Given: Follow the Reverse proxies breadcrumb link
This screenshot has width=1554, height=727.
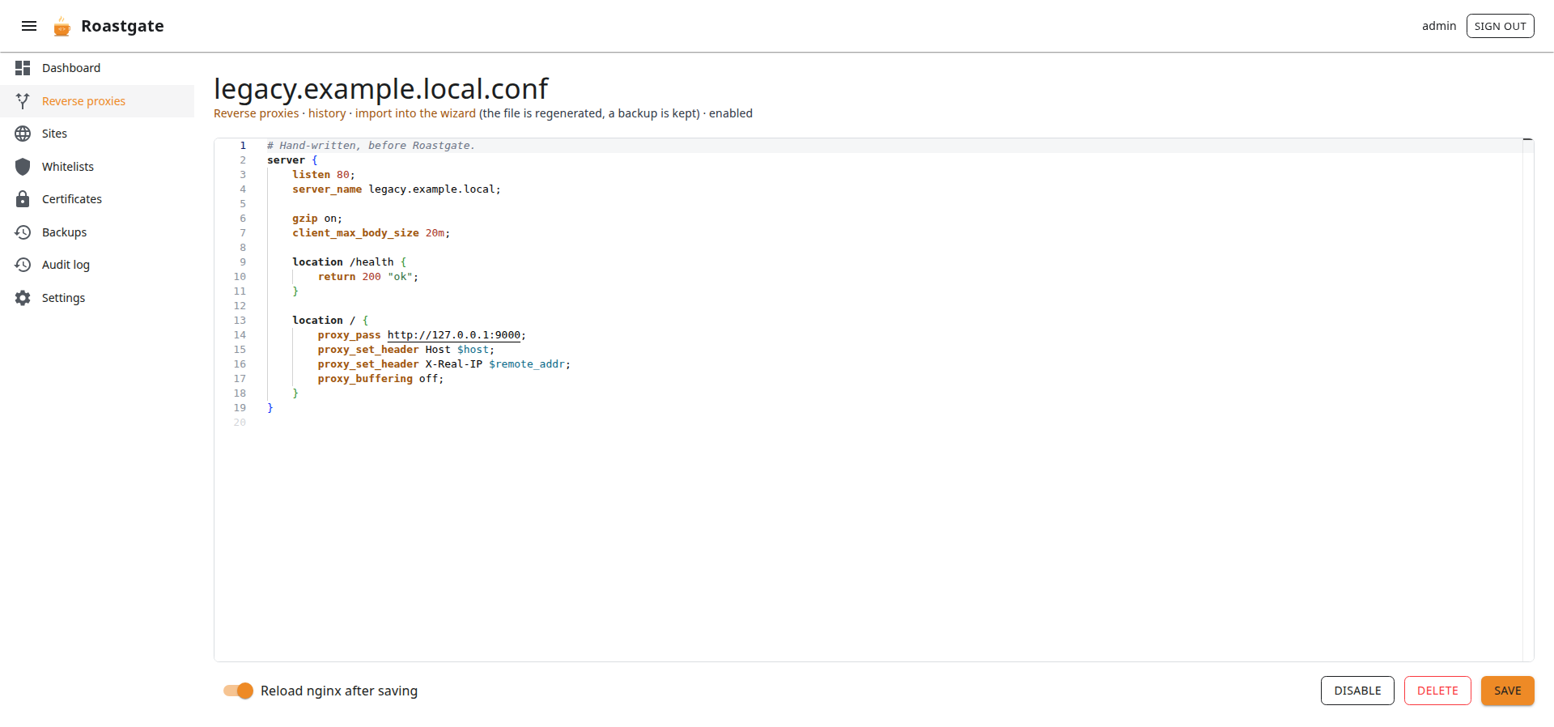Looking at the screenshot, I should point(256,113).
